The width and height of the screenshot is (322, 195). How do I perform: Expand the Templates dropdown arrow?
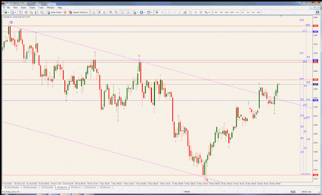click(x=151, y=12)
